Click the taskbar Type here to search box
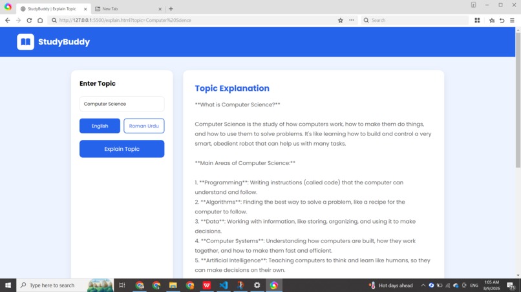The height and width of the screenshot is (292, 521). coord(65,285)
